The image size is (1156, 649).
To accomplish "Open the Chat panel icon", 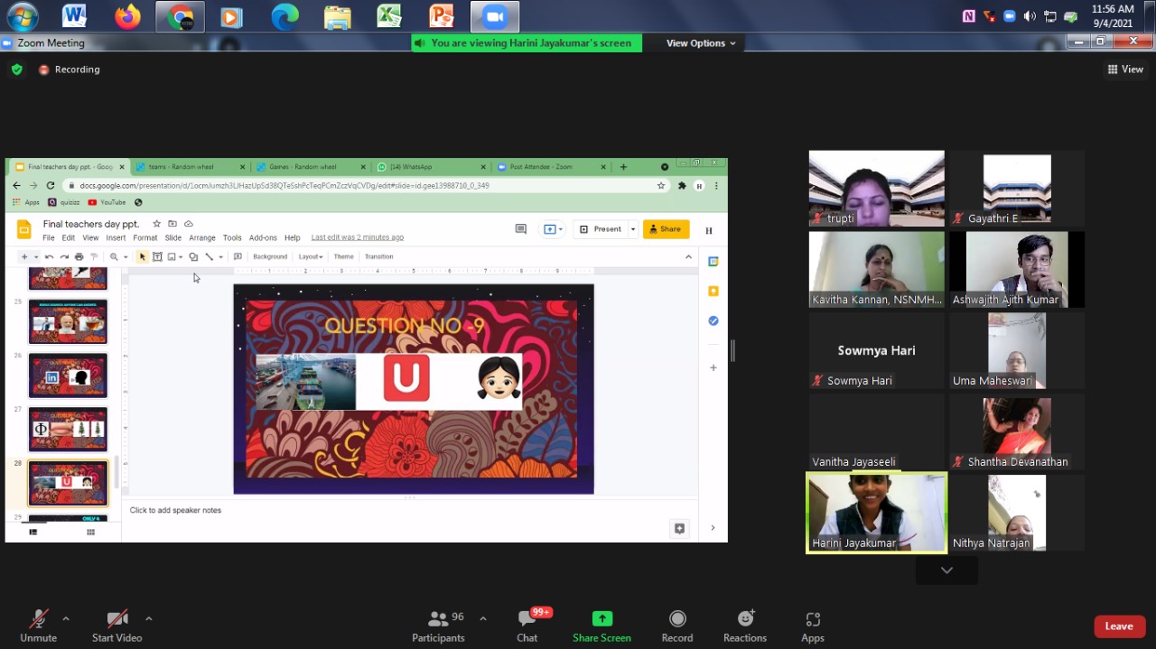I will coord(527,619).
